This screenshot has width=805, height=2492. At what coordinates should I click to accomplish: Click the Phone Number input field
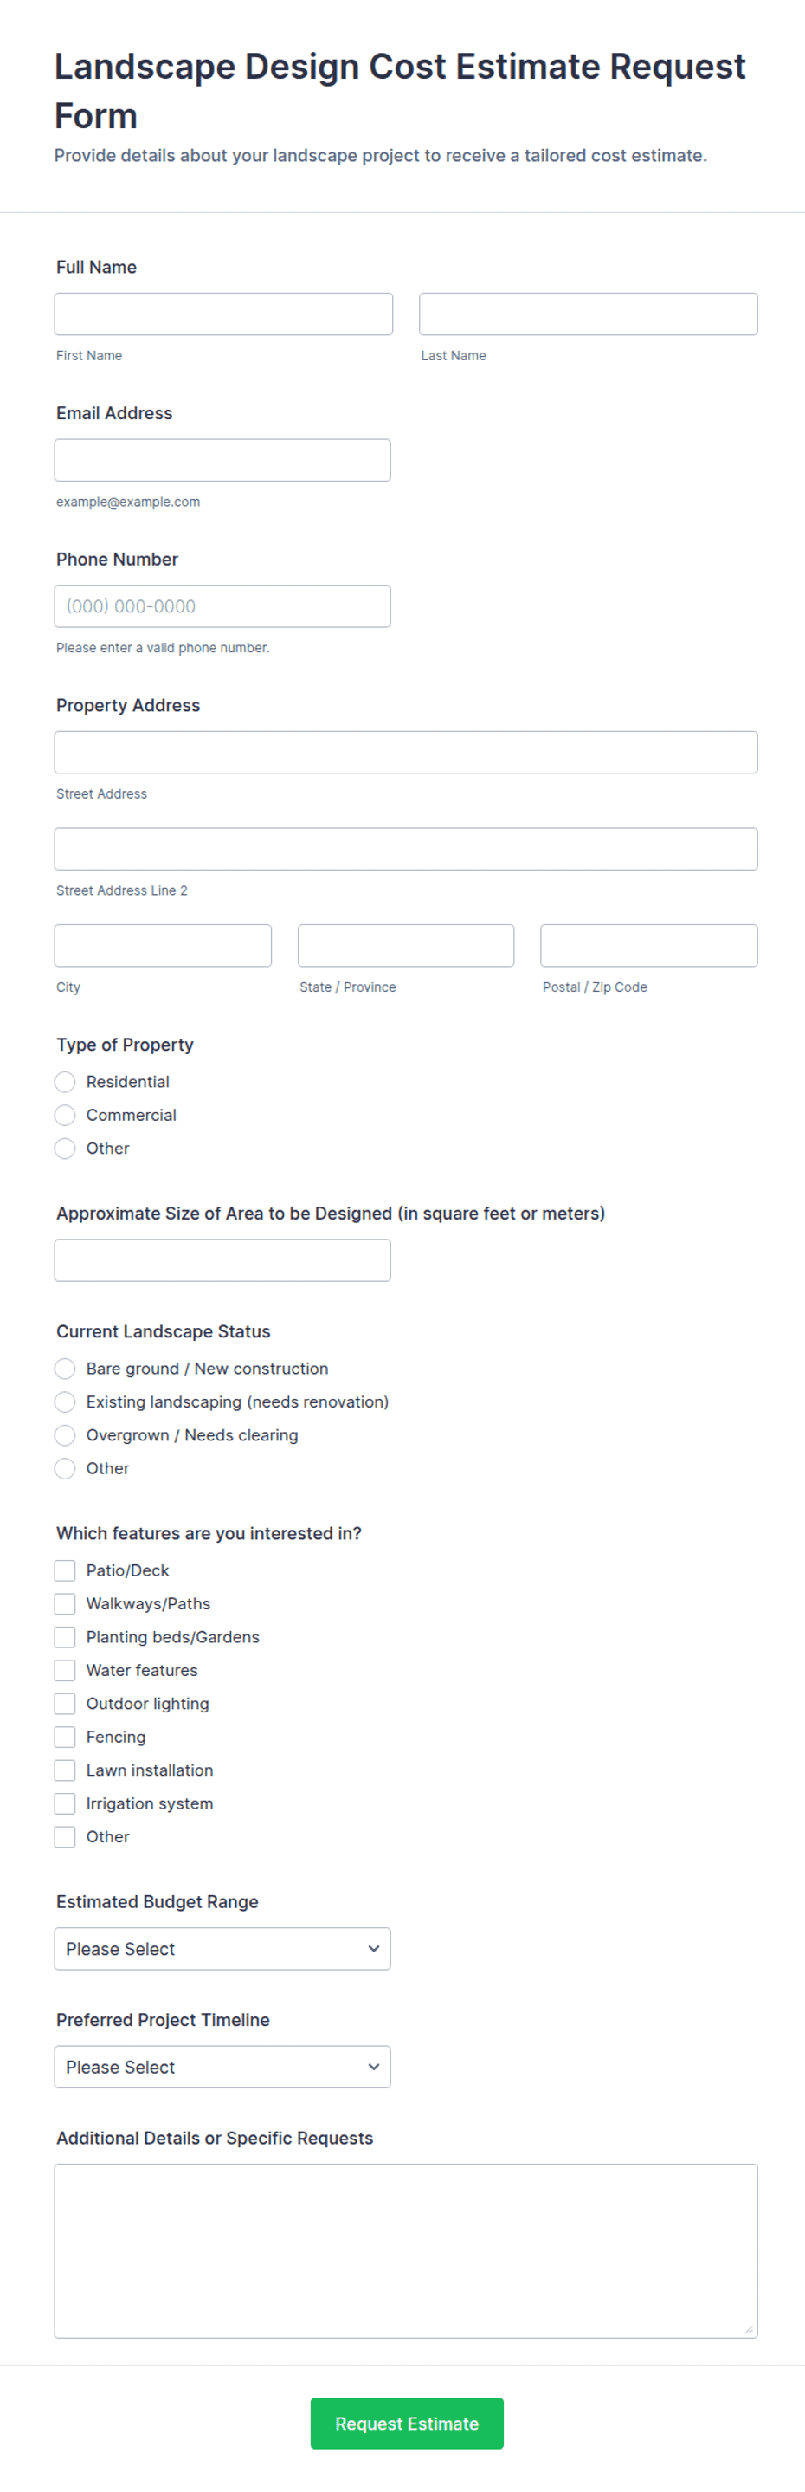222,605
